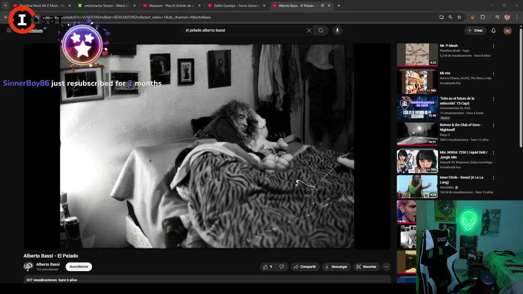The width and height of the screenshot is (523, 294).
Task: Close the Delfín Quishpe tab
Action: pyautogui.click(x=264, y=6)
